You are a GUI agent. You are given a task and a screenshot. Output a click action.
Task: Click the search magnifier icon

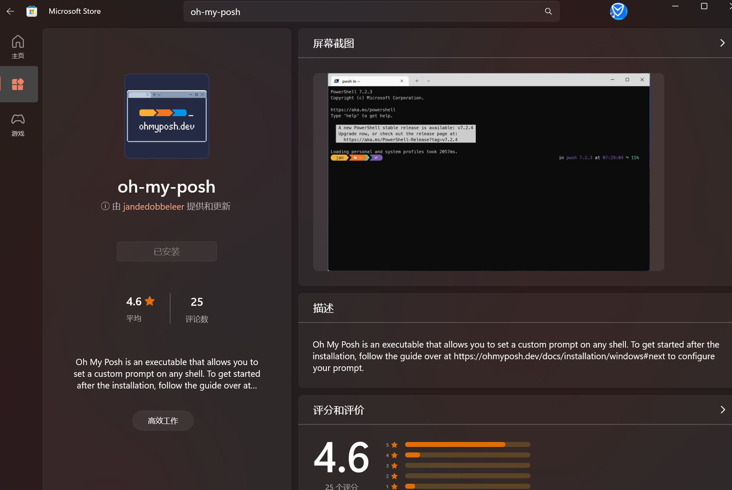tap(548, 11)
